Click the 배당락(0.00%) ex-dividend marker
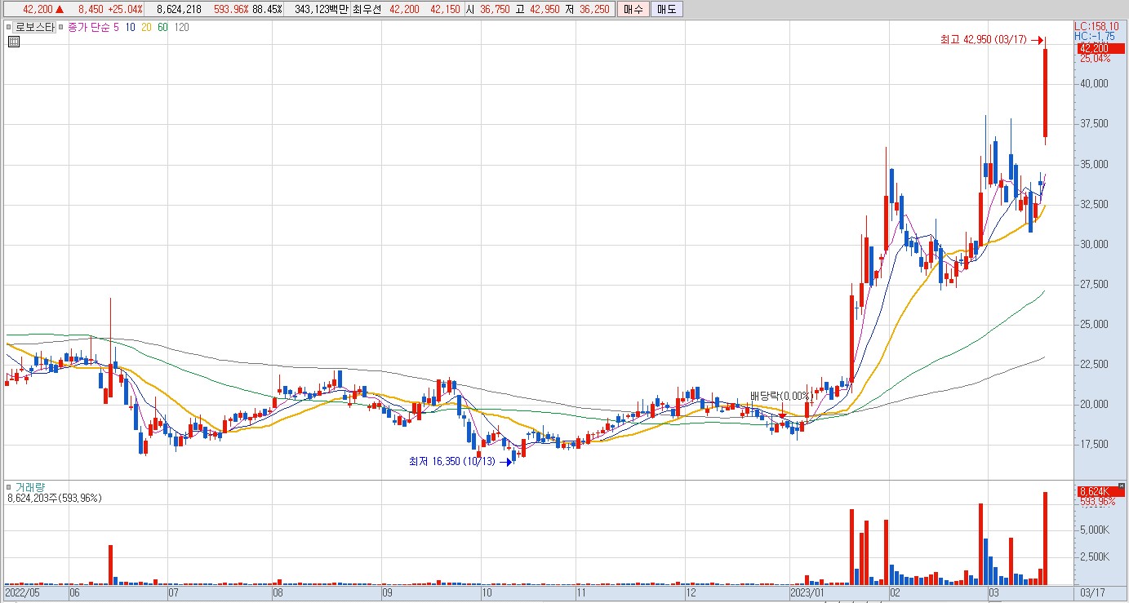The width and height of the screenshot is (1129, 603). 781,396
